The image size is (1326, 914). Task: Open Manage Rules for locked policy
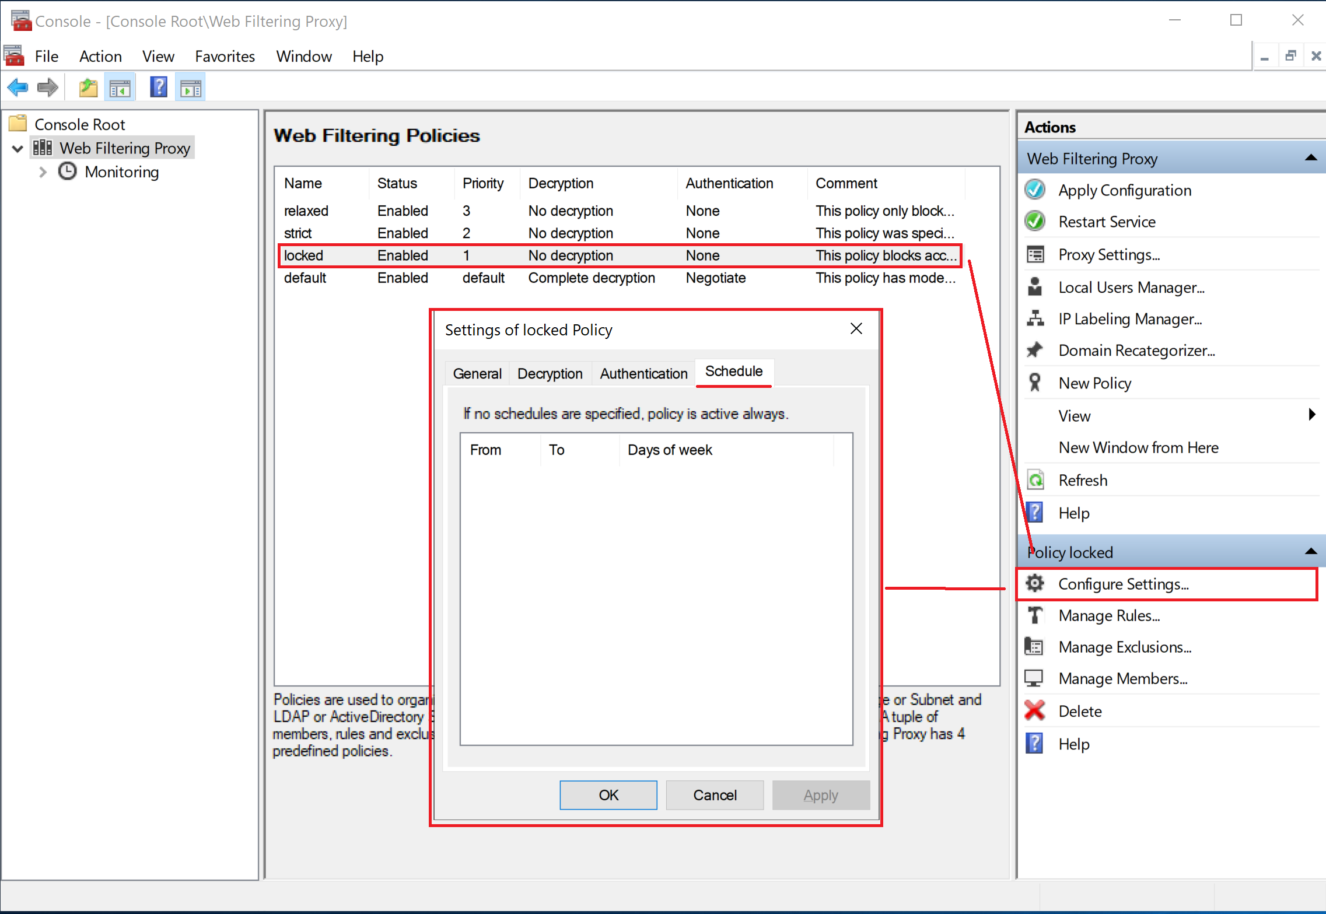[1109, 615]
